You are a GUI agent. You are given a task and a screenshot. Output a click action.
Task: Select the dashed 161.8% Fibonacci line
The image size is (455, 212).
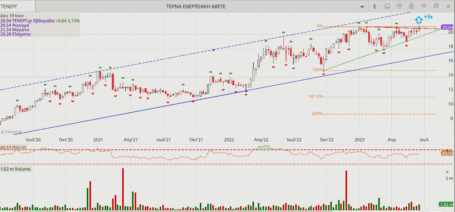[380, 97]
